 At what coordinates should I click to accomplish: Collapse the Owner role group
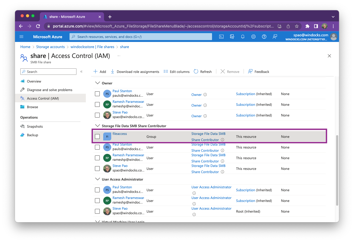click(x=97, y=83)
